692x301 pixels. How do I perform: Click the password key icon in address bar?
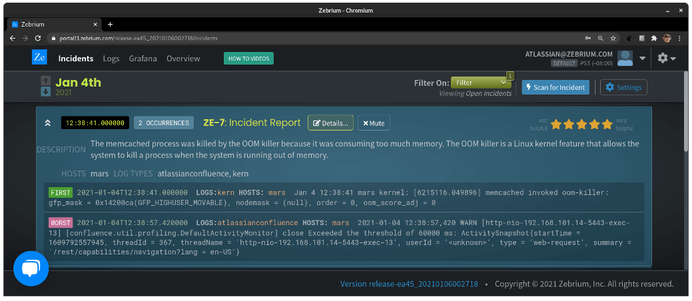coord(588,38)
